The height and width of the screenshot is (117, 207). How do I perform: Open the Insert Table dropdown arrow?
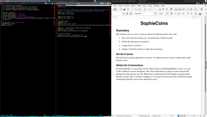[x=174, y=9]
